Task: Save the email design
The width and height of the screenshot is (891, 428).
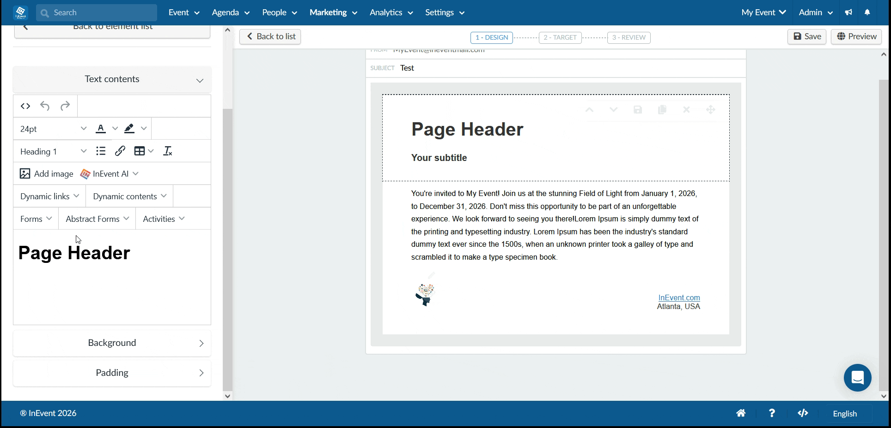Action: tap(807, 36)
